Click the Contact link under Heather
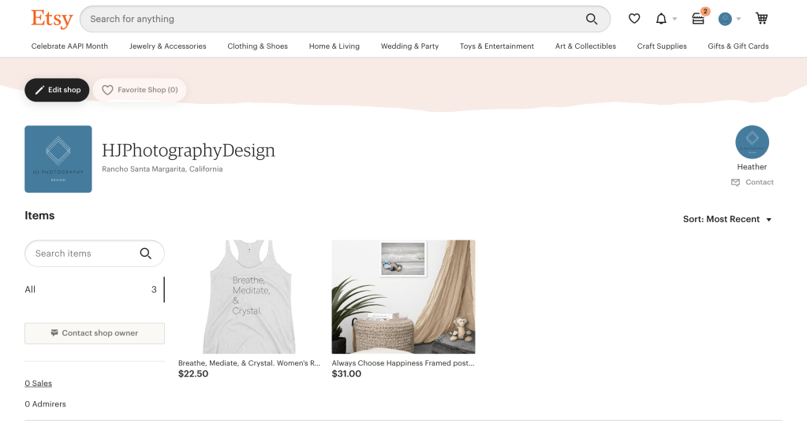 tap(753, 182)
